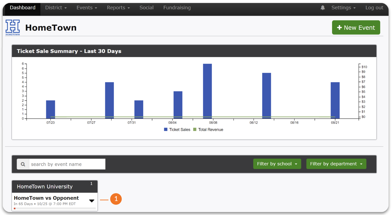The image size is (392, 215).
Task: Open the Fundraising page
Action: (x=177, y=8)
